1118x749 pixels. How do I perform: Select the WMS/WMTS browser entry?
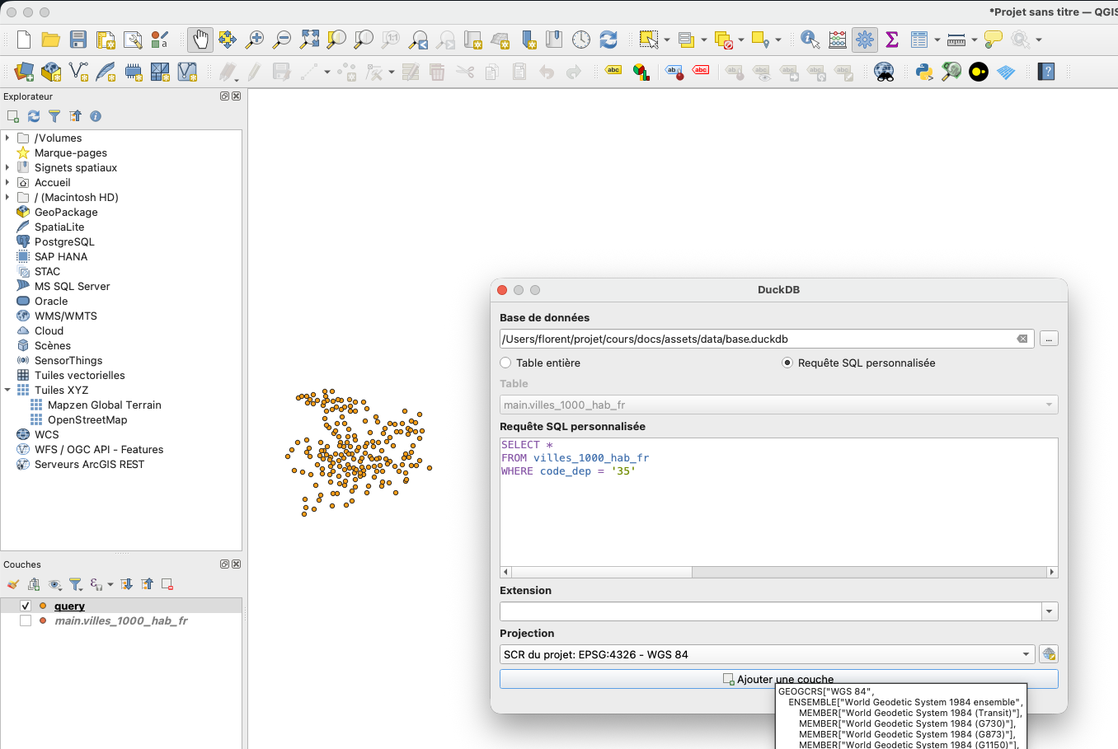(x=66, y=316)
